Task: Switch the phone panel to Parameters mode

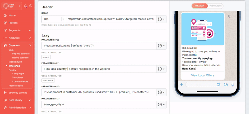Action: coord(215,6)
